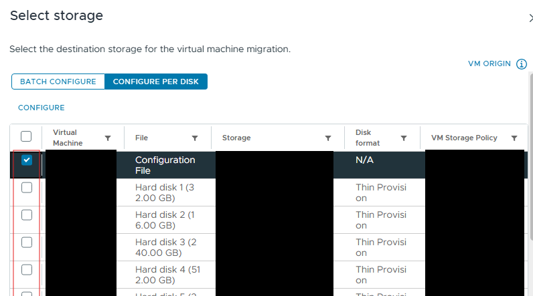Check the Hard disk 1 row checkbox

click(27, 188)
